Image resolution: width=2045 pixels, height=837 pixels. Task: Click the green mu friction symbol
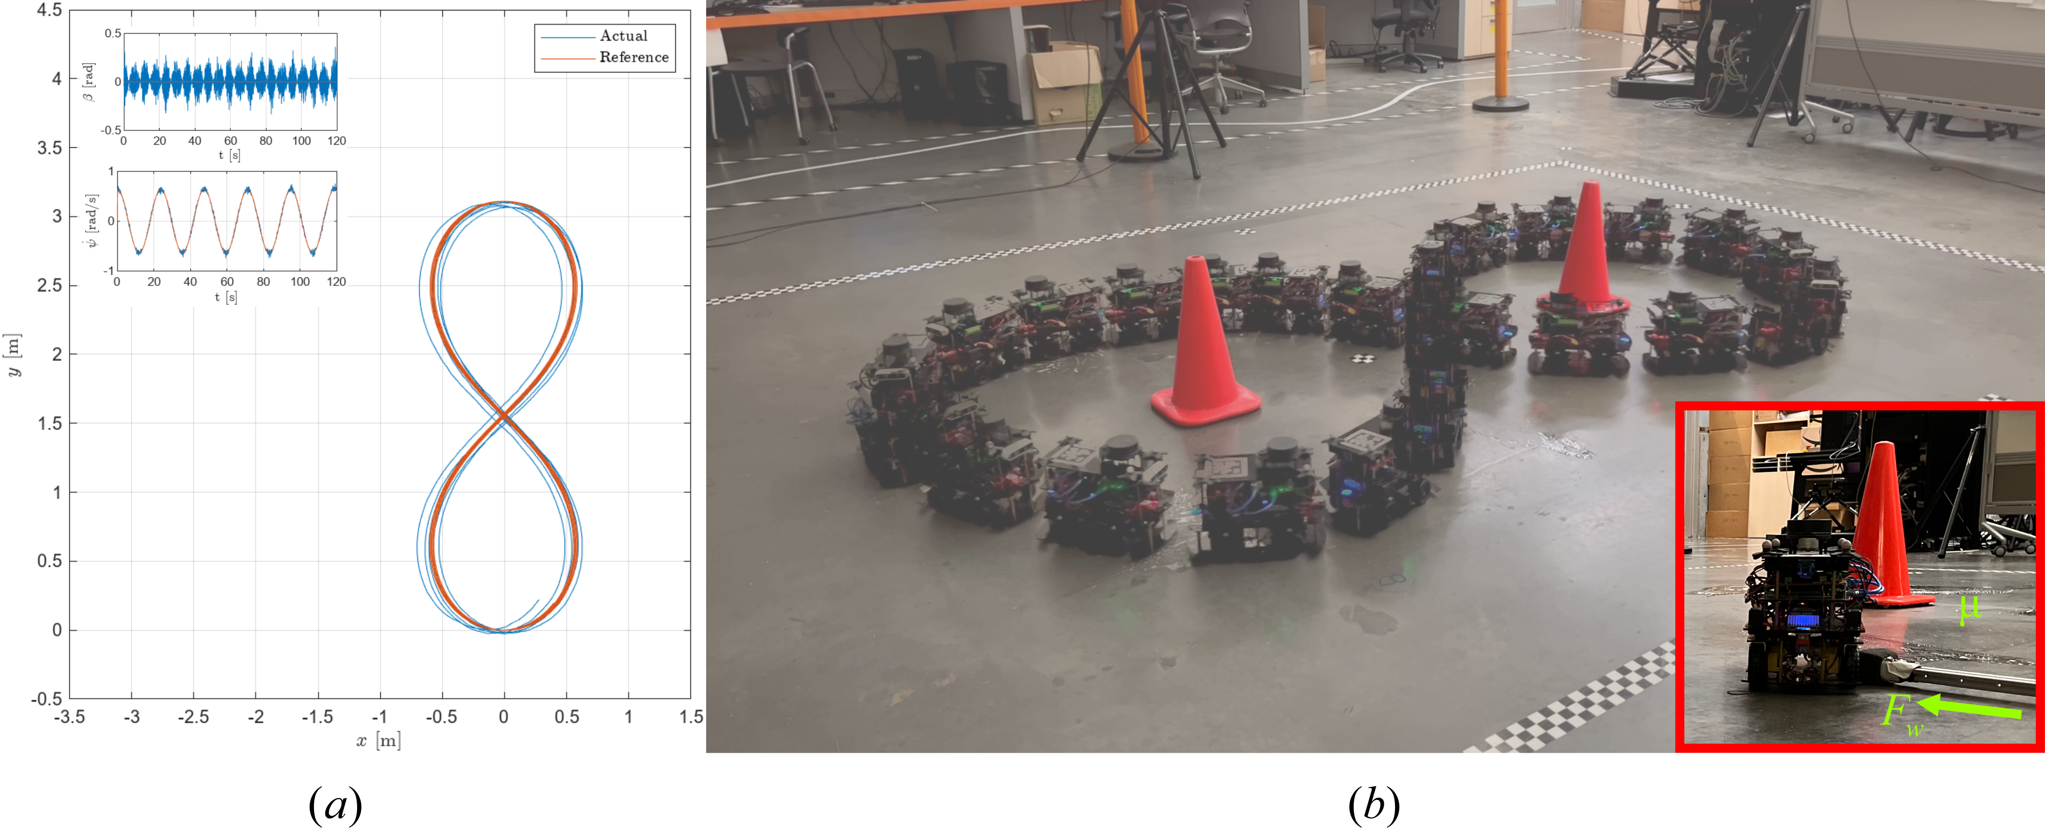click(1970, 609)
